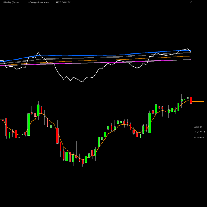Viewport: 207px width, 207px height.
Task: Click the white indicator line's early peak
Action: (x=38, y=53)
